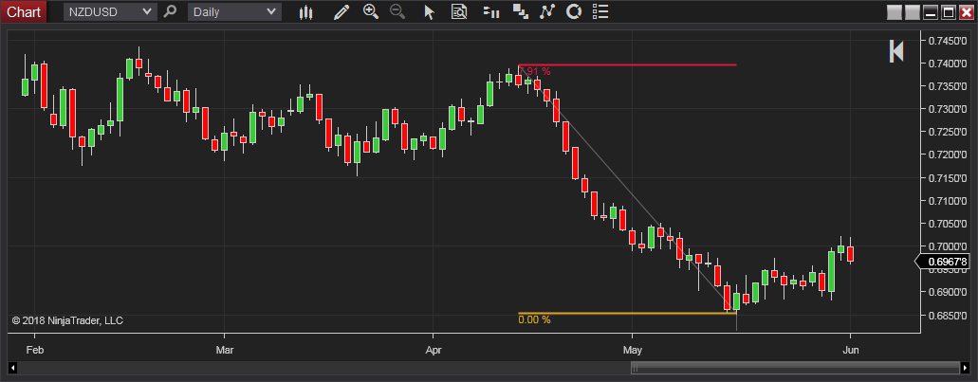Click the cascading windows toolbar icon

click(519, 12)
